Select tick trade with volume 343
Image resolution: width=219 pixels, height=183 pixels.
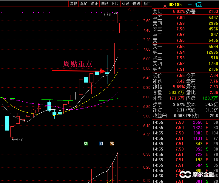coord(185,144)
